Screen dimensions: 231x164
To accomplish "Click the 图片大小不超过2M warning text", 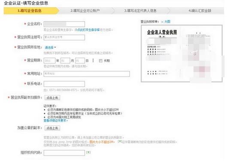I will pos(102,142).
